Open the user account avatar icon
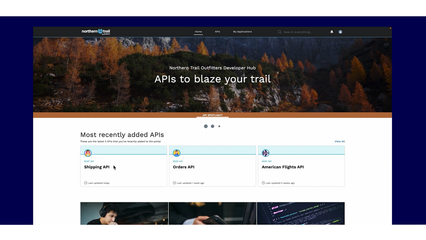This screenshot has height=240, width=426. 340,32
